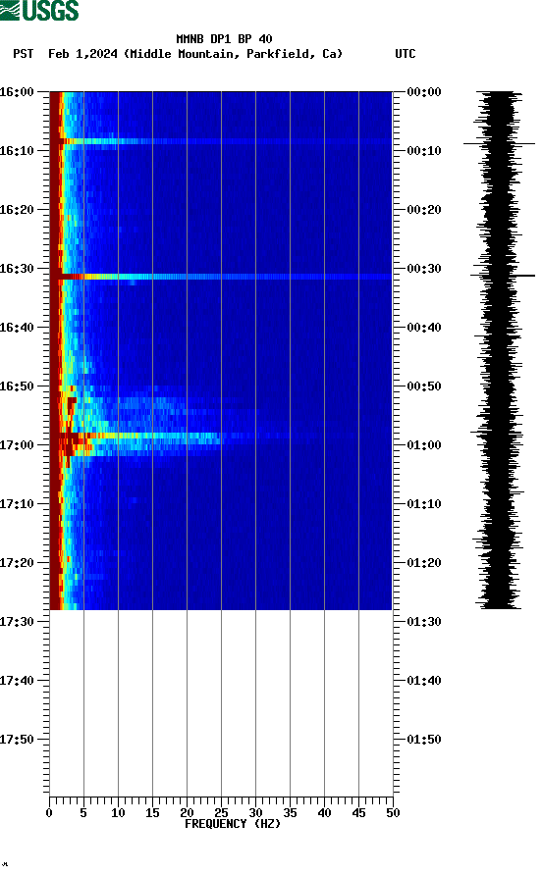
Task: Click the 30 Hz frequency axis label
Action: [255, 813]
